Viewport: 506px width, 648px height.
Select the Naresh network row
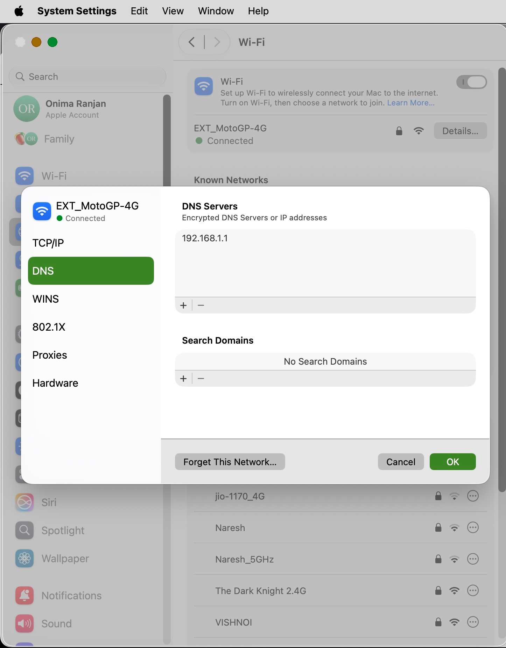click(340, 528)
